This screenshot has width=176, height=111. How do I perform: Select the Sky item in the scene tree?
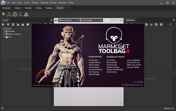tap(9, 37)
